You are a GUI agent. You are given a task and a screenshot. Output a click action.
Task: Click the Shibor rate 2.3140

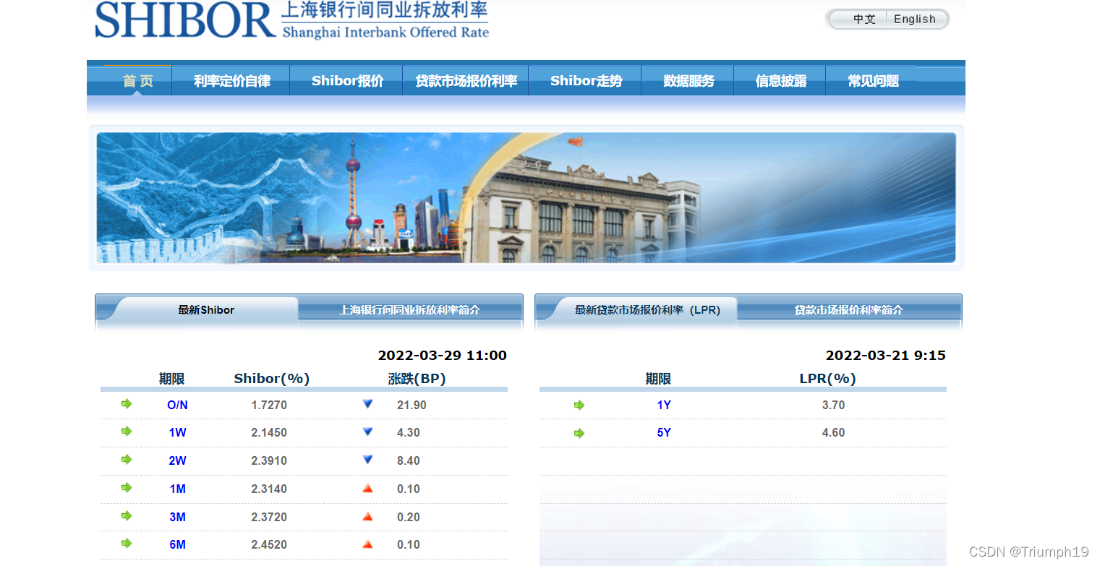point(269,489)
